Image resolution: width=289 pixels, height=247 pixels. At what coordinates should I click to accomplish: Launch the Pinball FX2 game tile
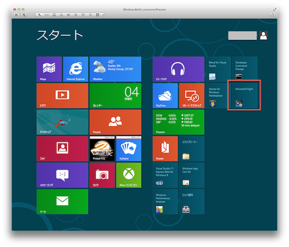pyautogui.click(x=102, y=149)
